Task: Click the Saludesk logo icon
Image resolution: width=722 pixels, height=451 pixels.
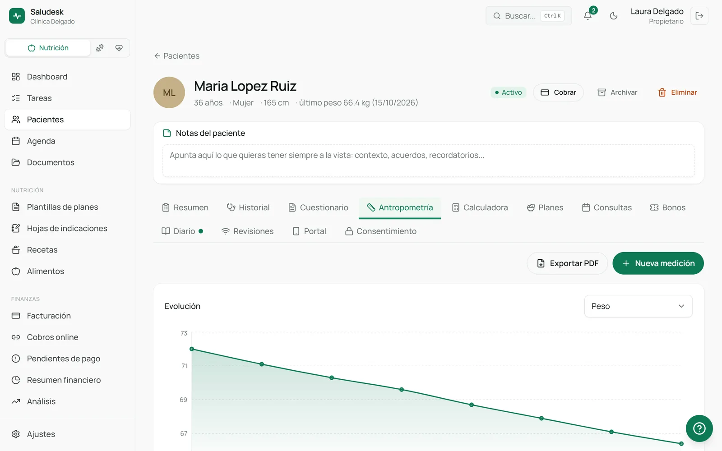Action: pyautogui.click(x=17, y=16)
